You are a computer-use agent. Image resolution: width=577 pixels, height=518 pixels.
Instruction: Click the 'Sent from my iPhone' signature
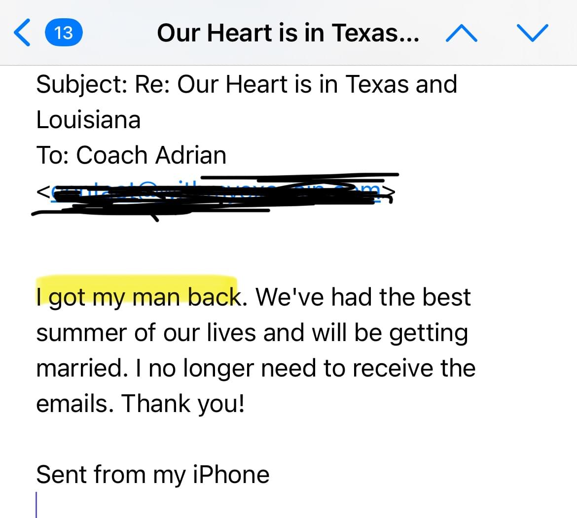(153, 475)
